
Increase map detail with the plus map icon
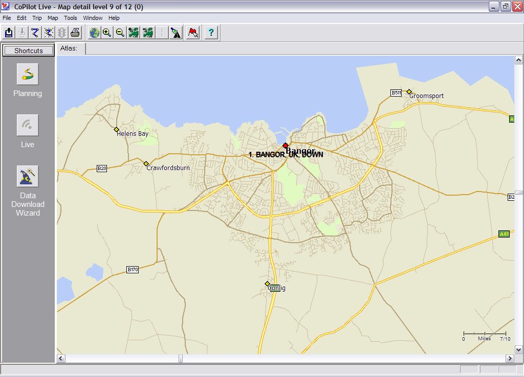134,32
